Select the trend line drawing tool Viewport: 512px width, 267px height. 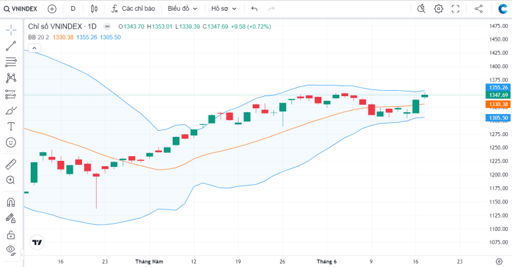[x=11, y=46]
